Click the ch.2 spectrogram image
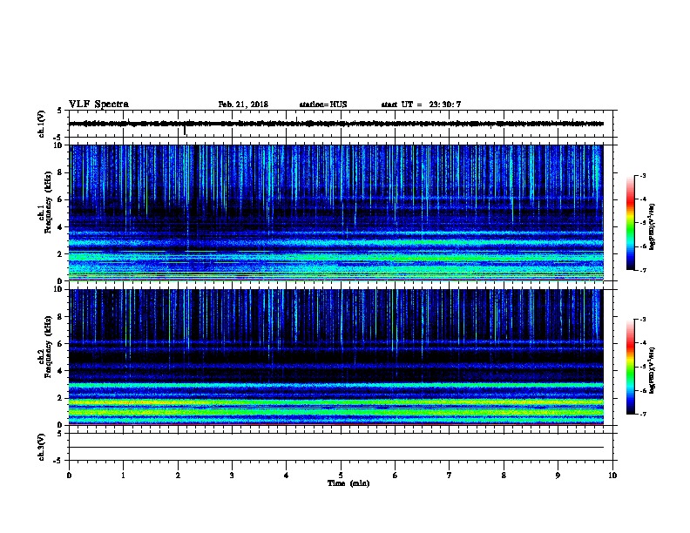This screenshot has width=690, height=533. 336,357
